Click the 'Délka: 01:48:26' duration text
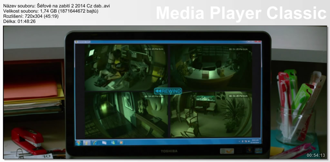Screen dimensions: 330x162 click(x=19, y=21)
